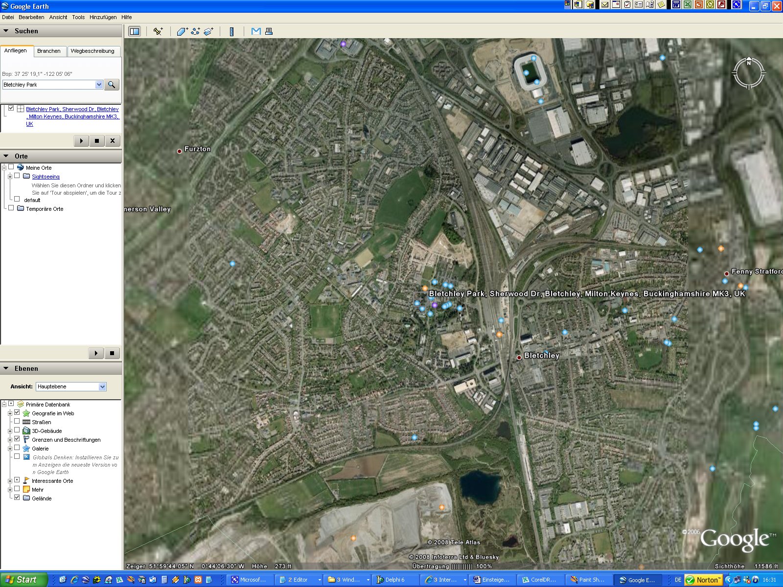Viewport: 783px width, 587px height.
Task: Open the Bletchley Park search result link
Action: [72, 116]
